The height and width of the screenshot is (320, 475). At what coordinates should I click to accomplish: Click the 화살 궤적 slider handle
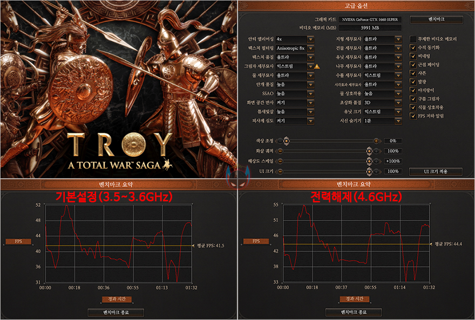click(369, 151)
